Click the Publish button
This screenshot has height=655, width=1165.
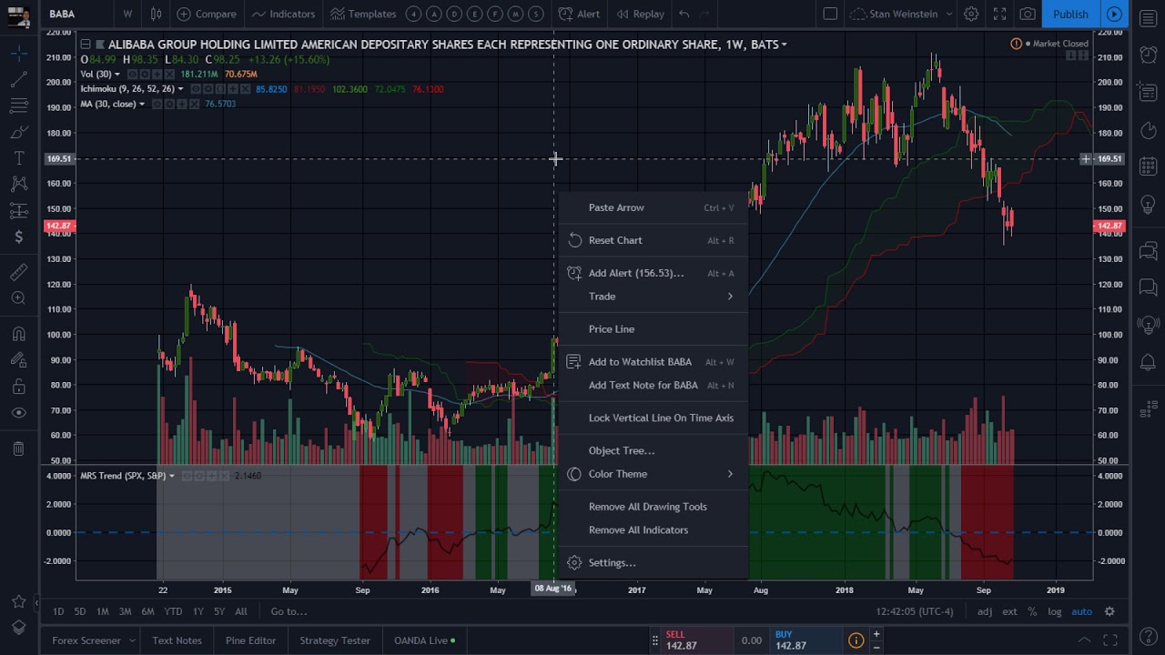coord(1070,14)
